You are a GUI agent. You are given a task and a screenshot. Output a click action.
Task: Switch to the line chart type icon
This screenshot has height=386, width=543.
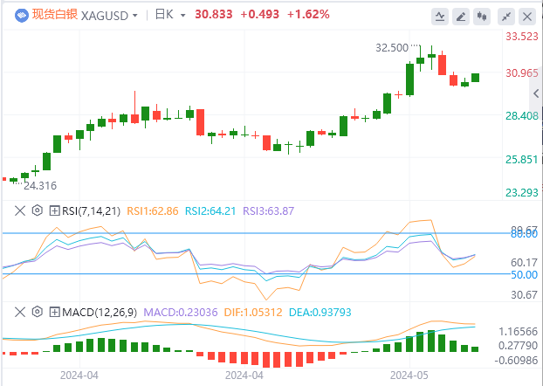pos(439,16)
